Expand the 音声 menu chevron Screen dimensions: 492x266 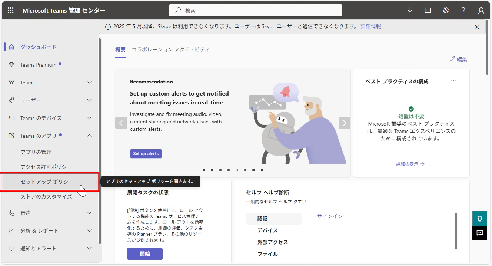click(89, 213)
